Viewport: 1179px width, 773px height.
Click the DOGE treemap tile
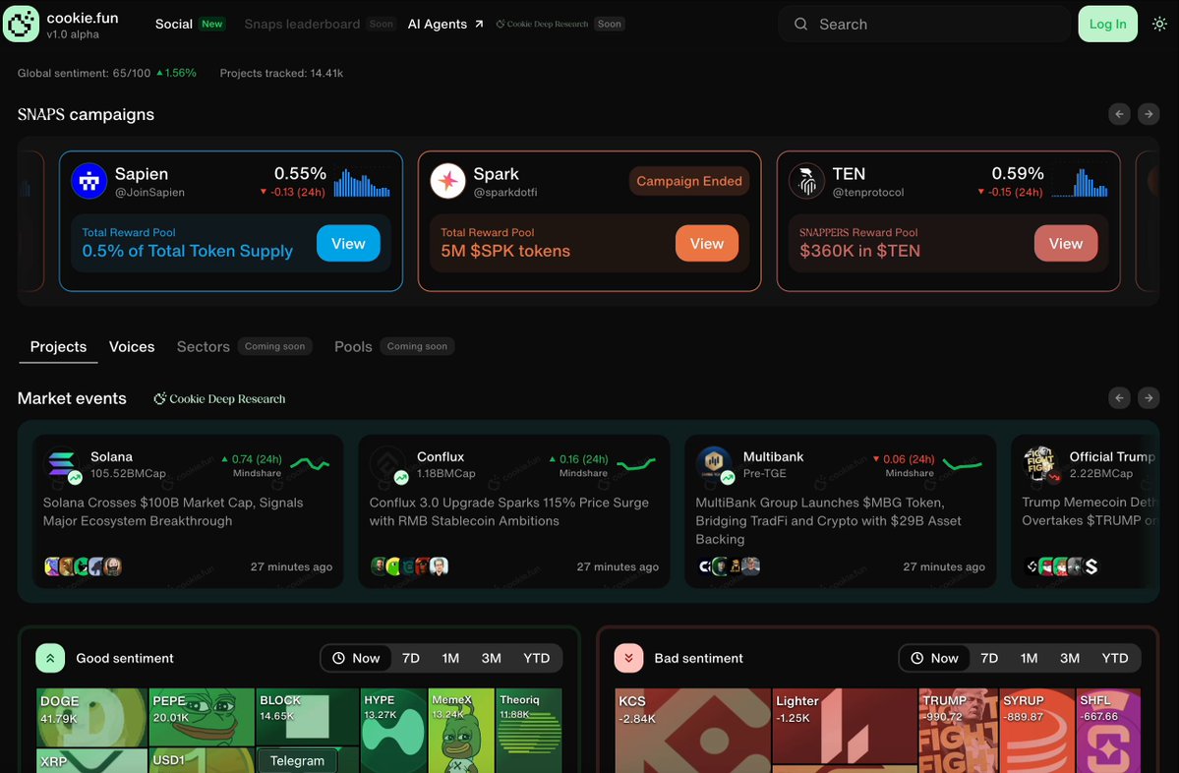coord(91,717)
